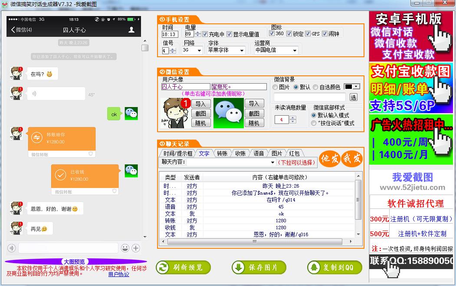Click the 刷新预览 refresh button
Image resolution: width=456 pixels, height=286 pixels.
183,267
